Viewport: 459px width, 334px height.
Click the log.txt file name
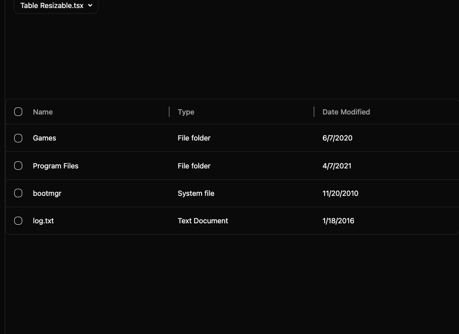44,221
